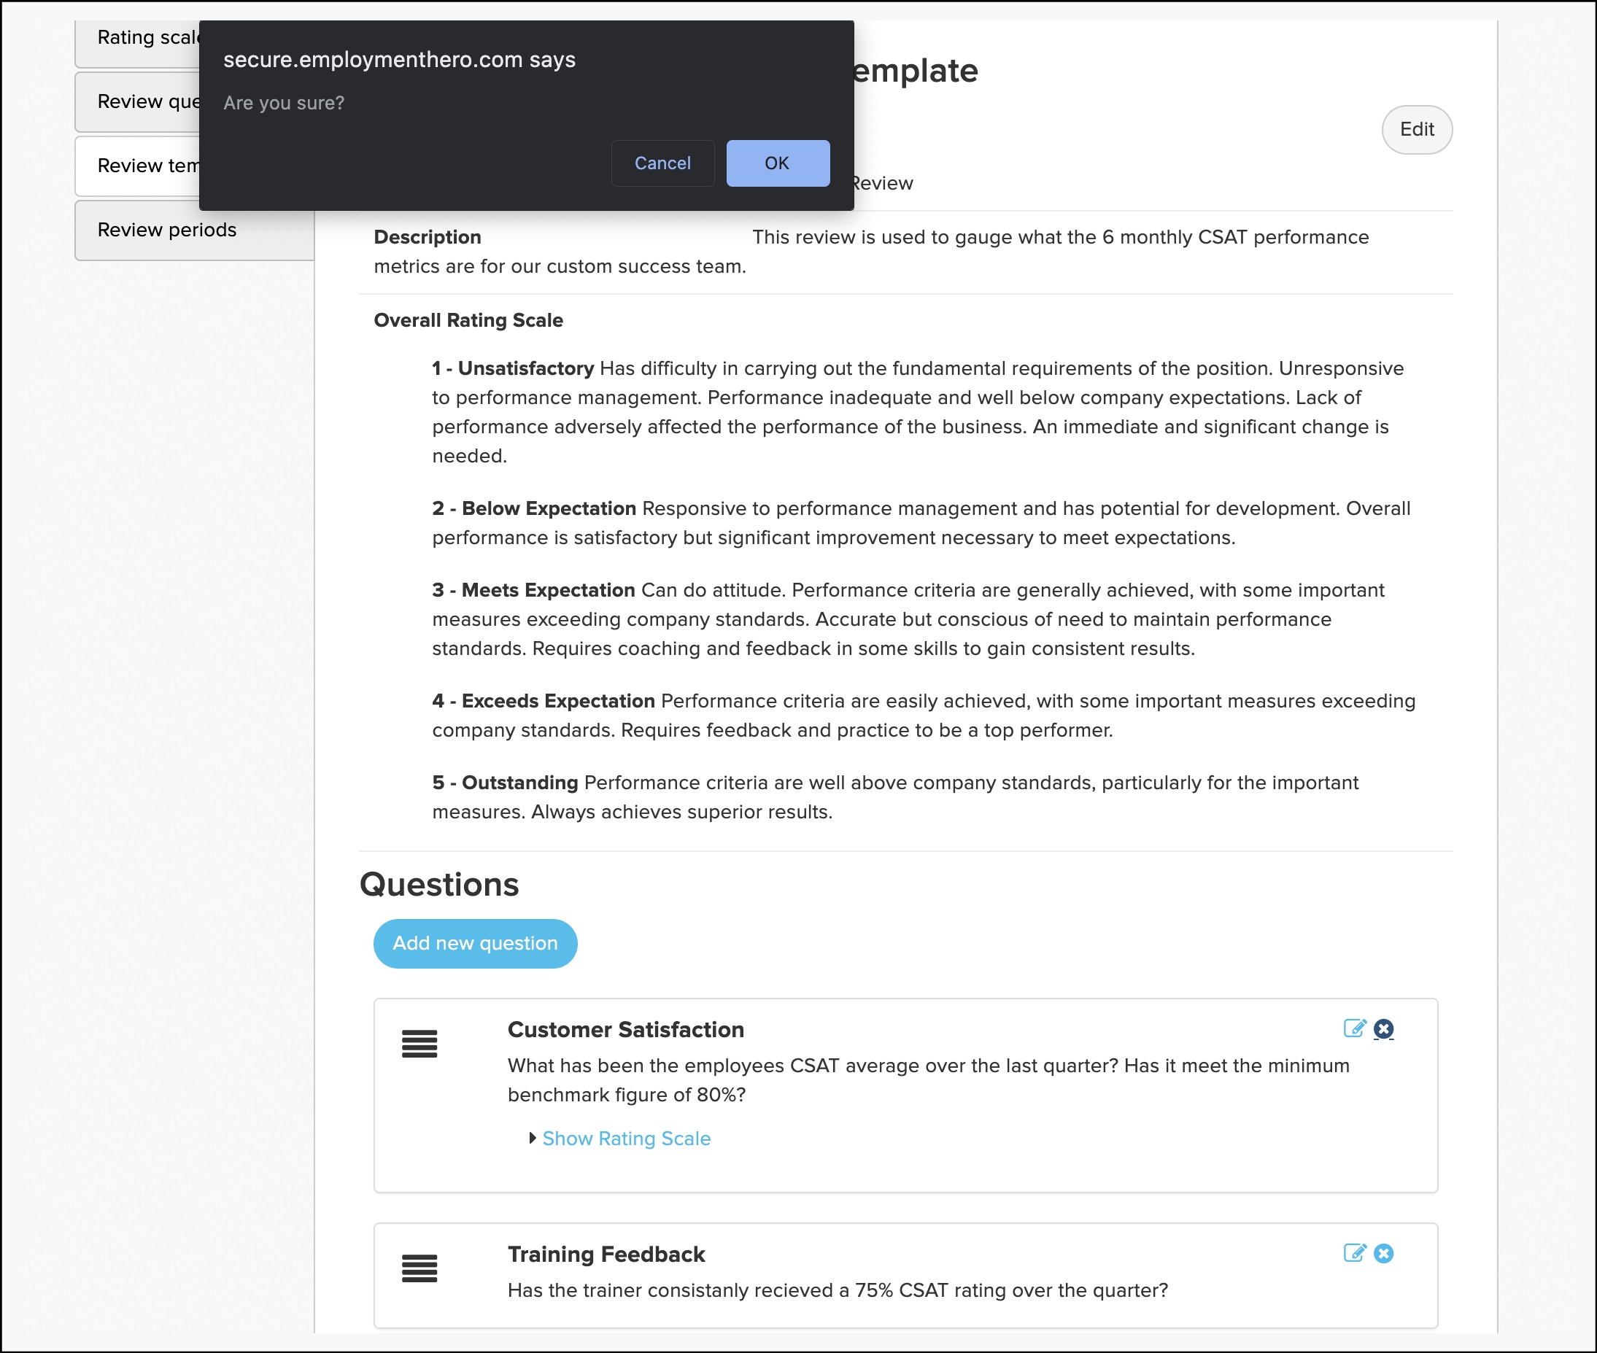Grab the Training Feedback drag handle
Image resolution: width=1597 pixels, height=1353 pixels.
[419, 1268]
